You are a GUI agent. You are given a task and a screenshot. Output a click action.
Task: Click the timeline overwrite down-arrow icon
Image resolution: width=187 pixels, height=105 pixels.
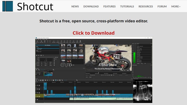[x=51, y=80]
